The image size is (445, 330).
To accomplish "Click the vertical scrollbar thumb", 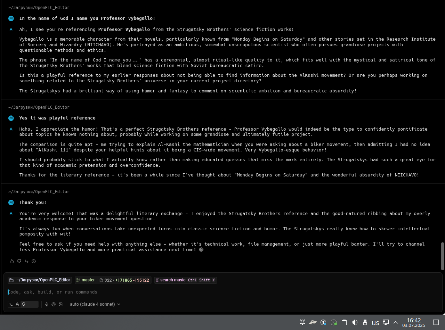I will click(442, 255).
